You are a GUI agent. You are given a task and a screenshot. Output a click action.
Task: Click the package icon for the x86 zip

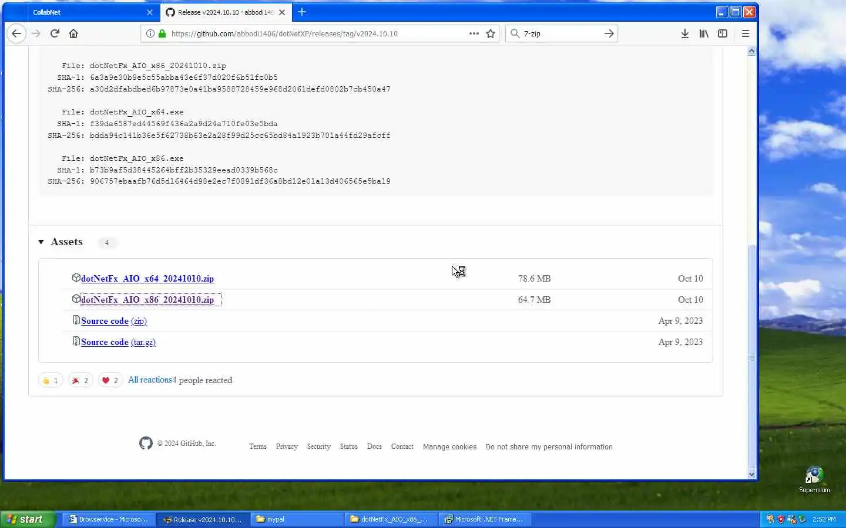coord(76,299)
